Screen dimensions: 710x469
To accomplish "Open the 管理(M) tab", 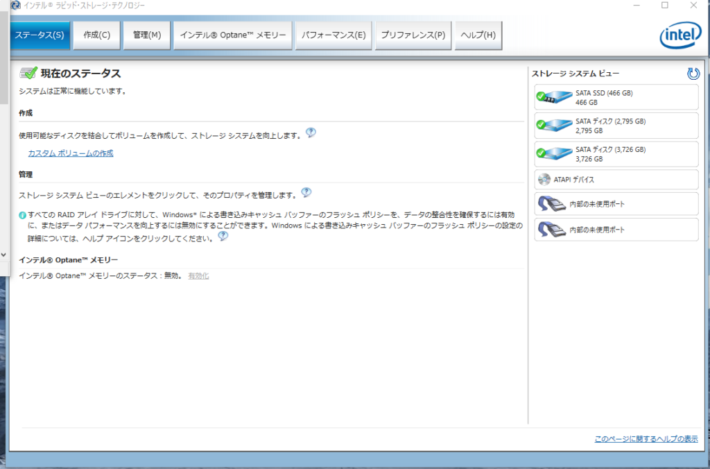I will point(146,35).
